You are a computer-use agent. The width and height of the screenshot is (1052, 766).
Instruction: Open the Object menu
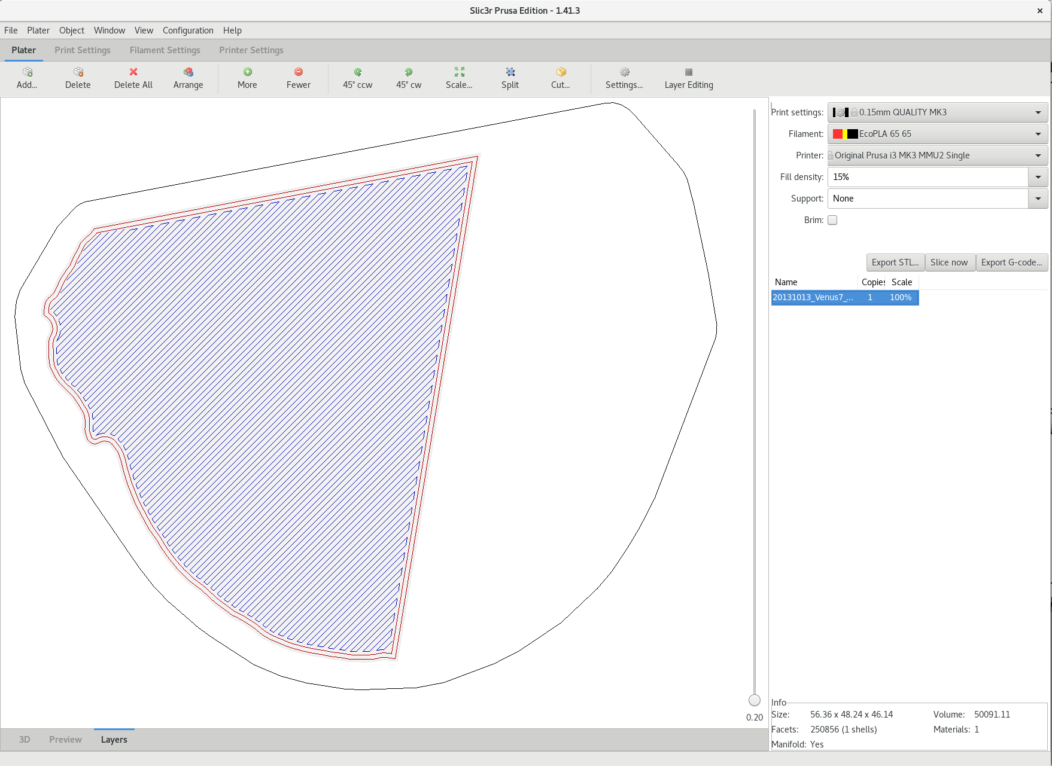pos(72,30)
